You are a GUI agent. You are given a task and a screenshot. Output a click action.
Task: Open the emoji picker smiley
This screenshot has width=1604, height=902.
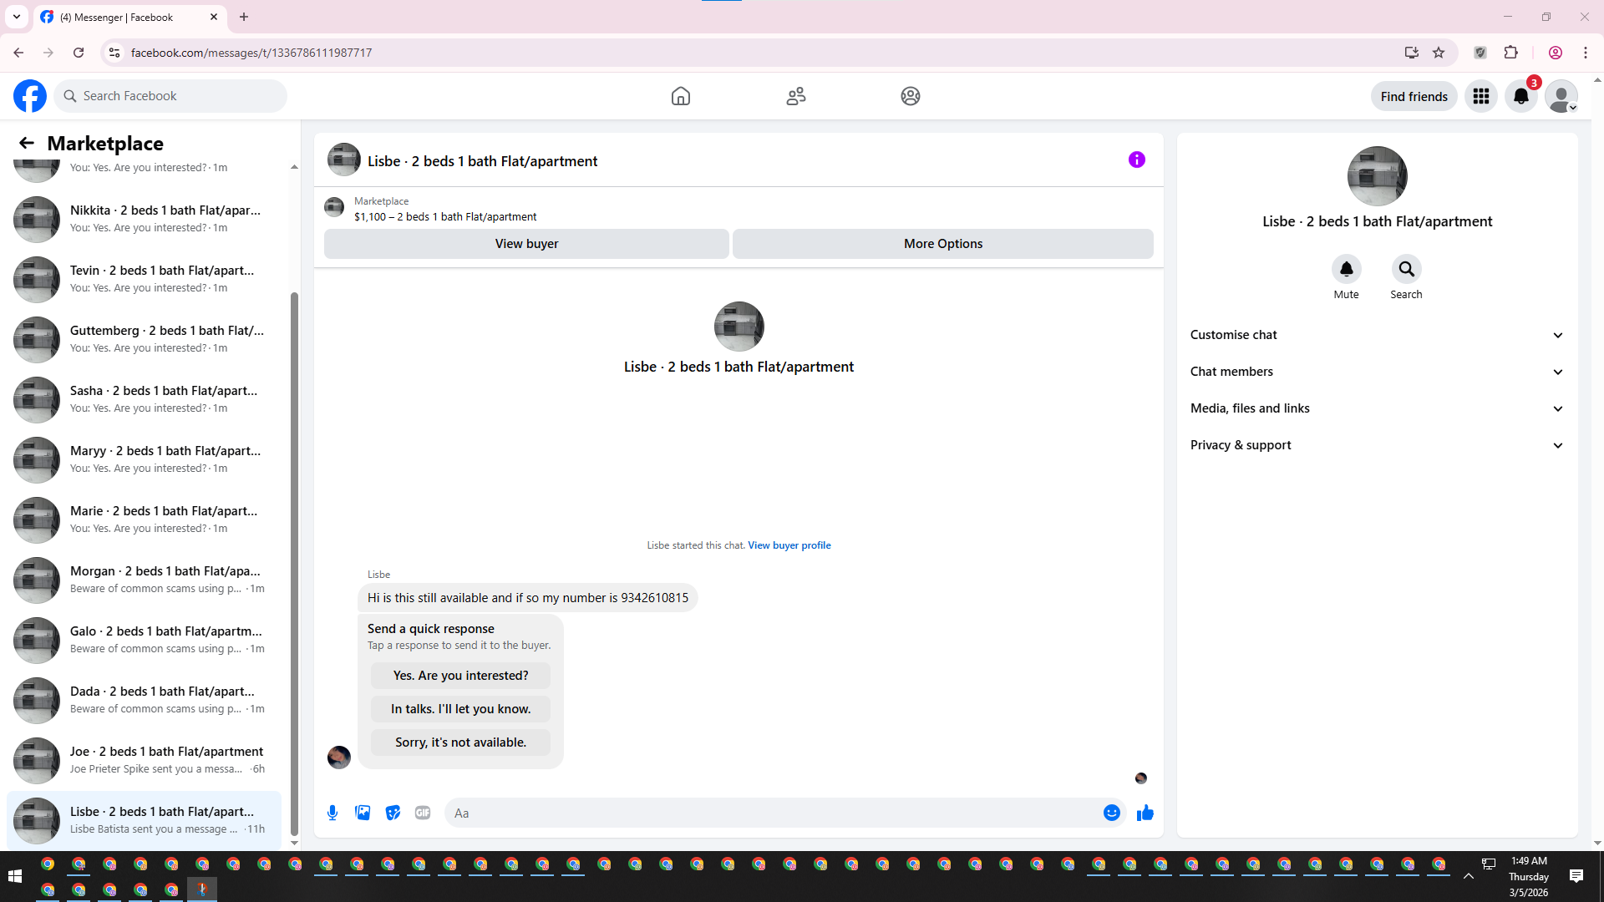(x=1112, y=813)
